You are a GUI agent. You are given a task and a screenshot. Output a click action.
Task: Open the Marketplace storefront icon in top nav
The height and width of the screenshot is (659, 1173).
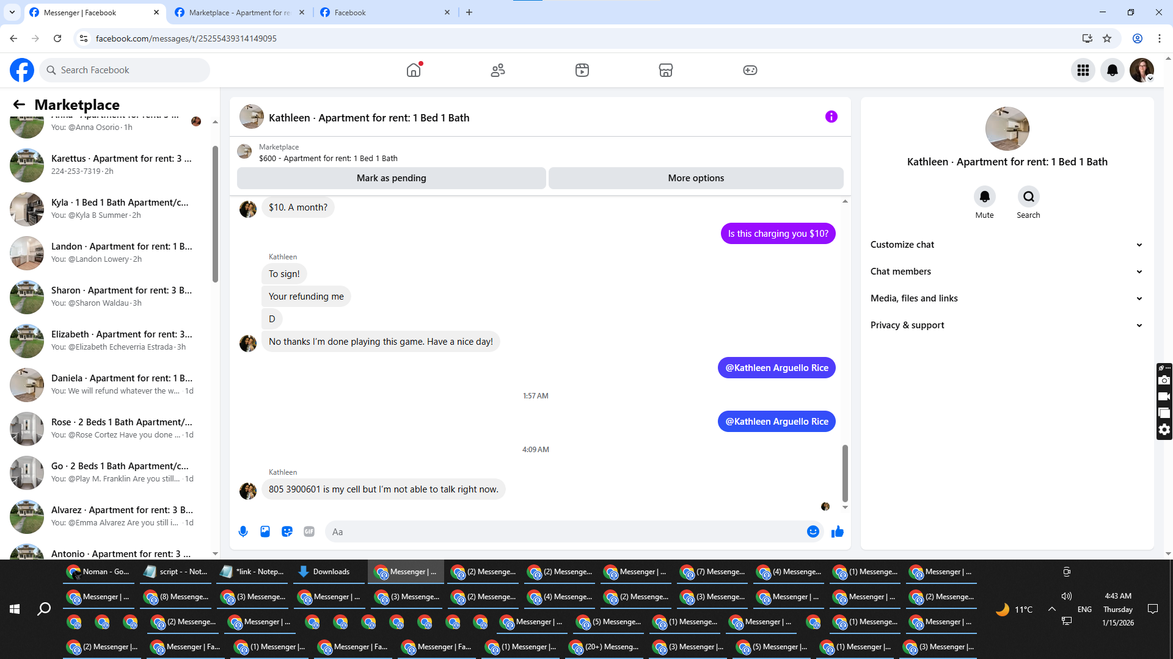tap(666, 70)
